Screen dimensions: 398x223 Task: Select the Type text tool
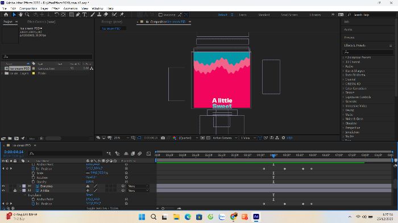tap(85, 15)
